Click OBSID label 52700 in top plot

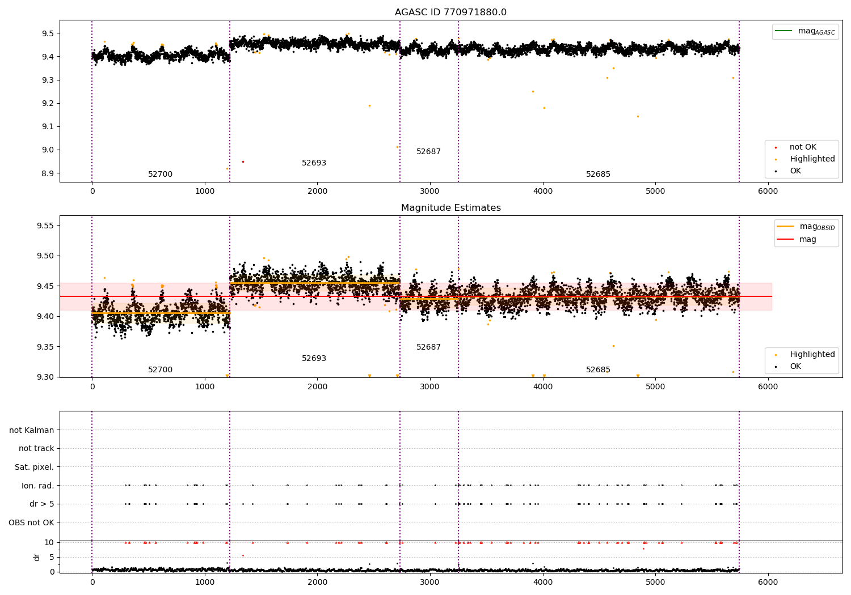pyautogui.click(x=161, y=175)
